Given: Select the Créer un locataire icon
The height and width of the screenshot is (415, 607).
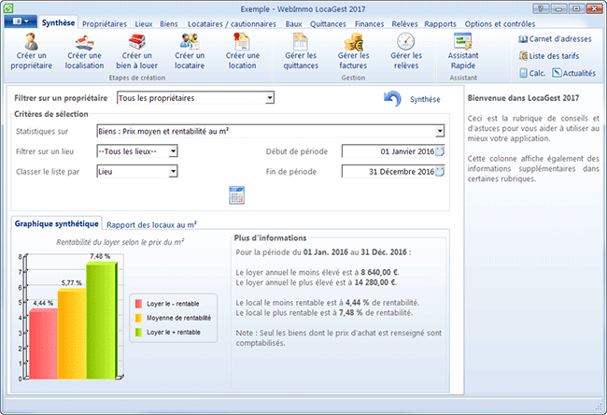Looking at the screenshot, I should tap(190, 43).
